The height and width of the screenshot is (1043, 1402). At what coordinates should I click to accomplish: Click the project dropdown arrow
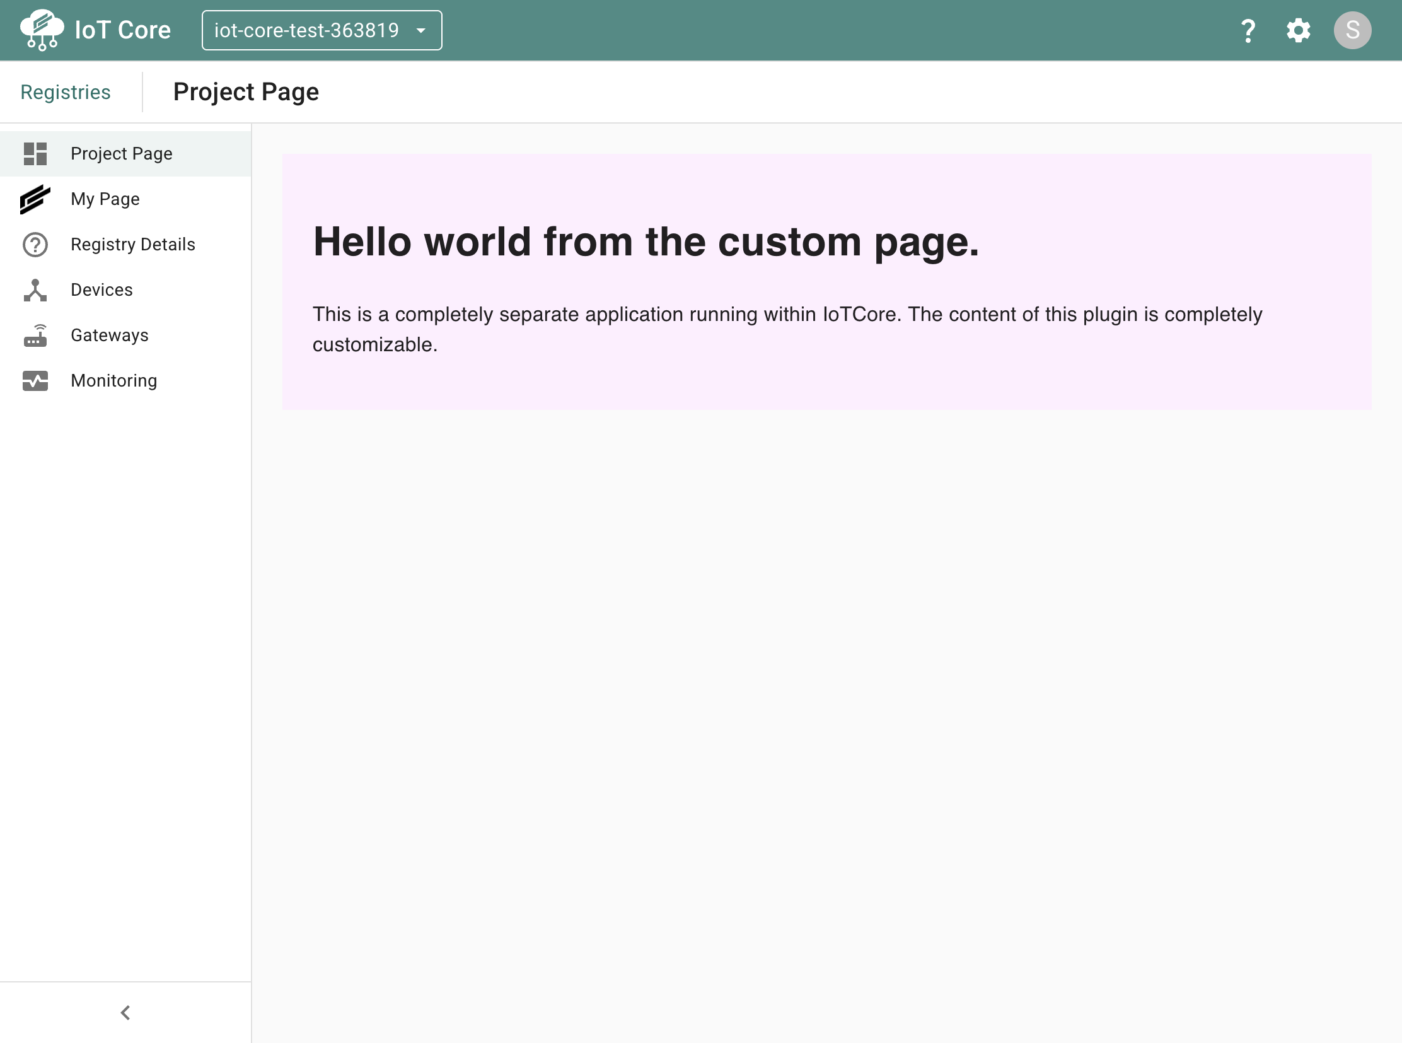(x=421, y=30)
